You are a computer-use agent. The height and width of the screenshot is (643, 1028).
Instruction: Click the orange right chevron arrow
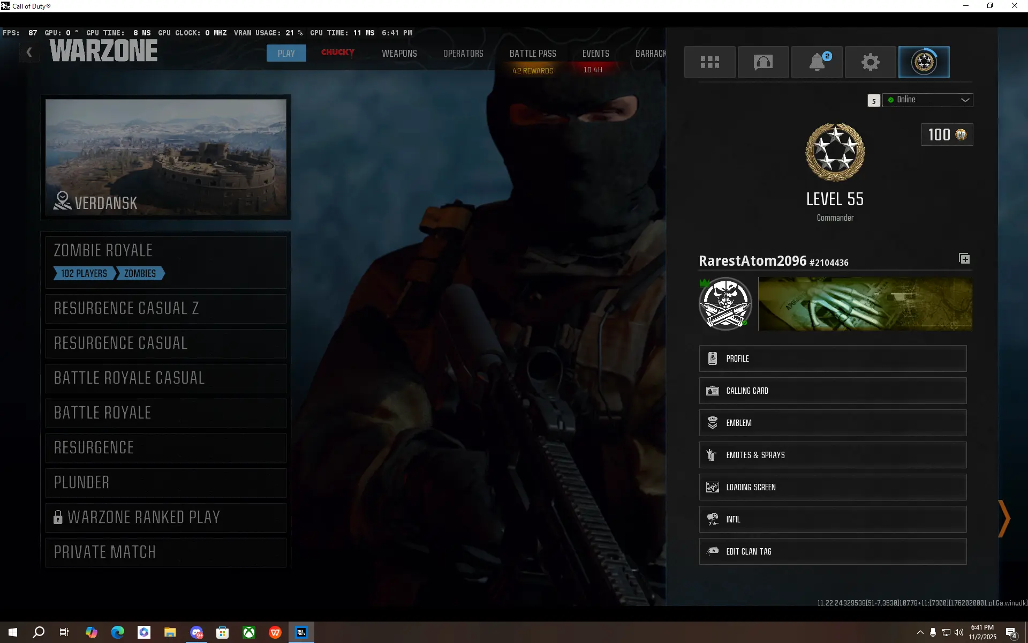(1003, 518)
